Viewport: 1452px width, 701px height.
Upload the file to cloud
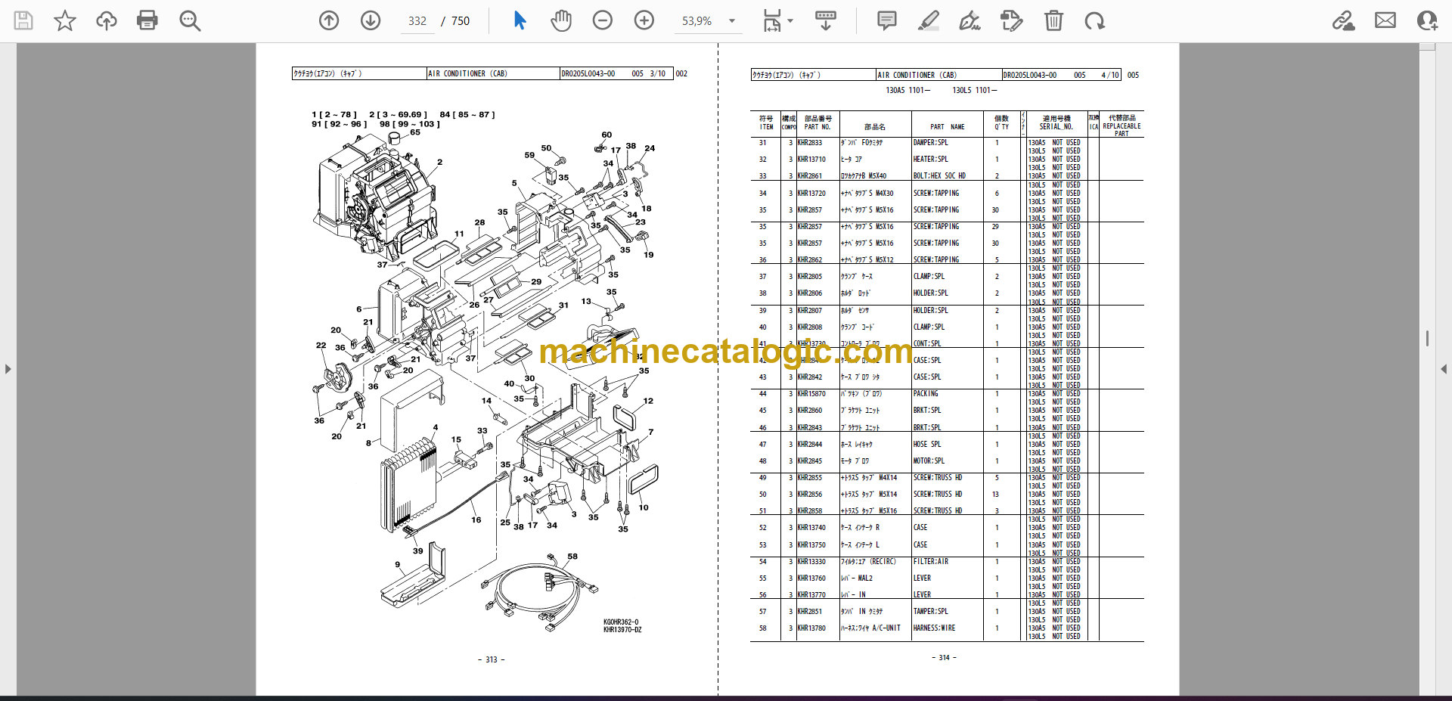[x=107, y=20]
